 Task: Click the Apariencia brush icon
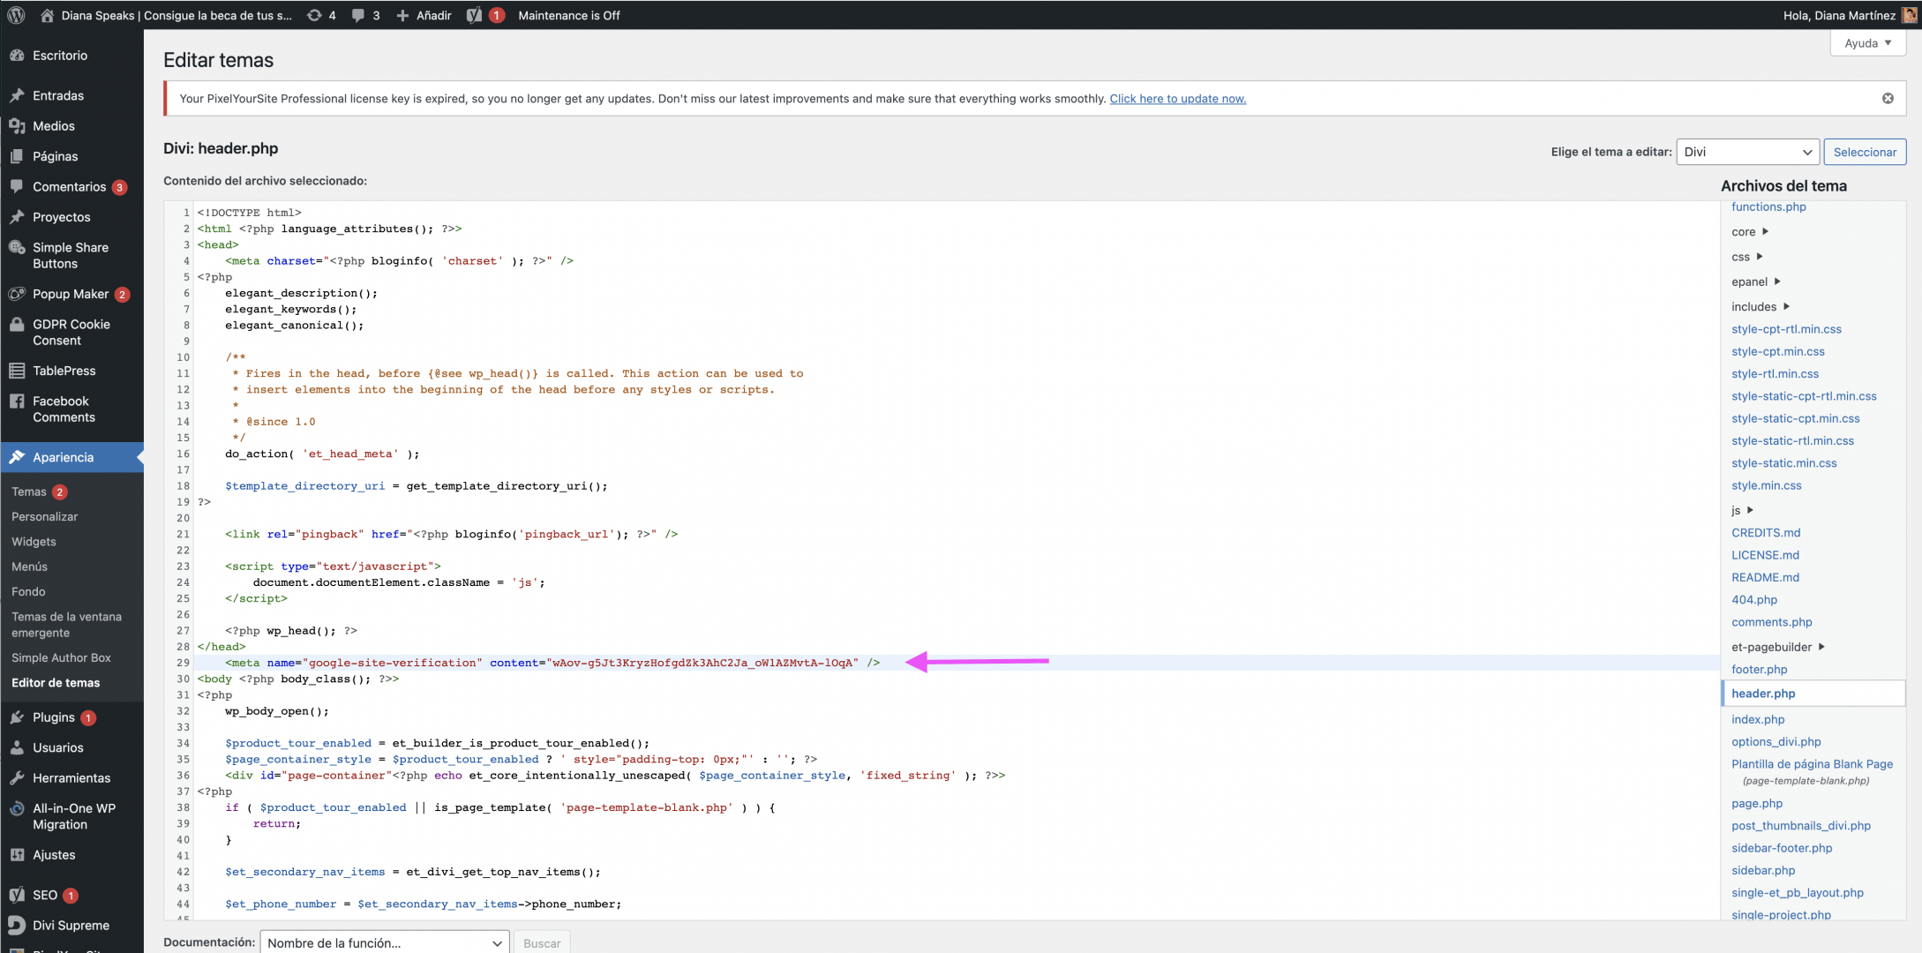(17, 457)
